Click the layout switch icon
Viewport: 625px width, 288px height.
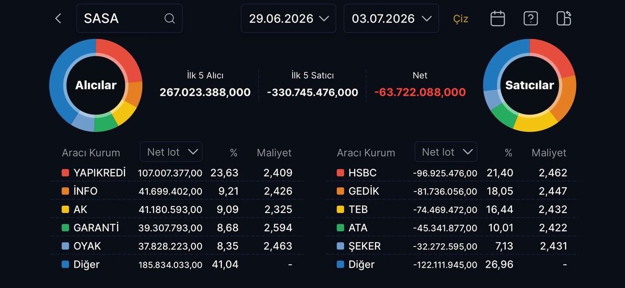(x=564, y=19)
